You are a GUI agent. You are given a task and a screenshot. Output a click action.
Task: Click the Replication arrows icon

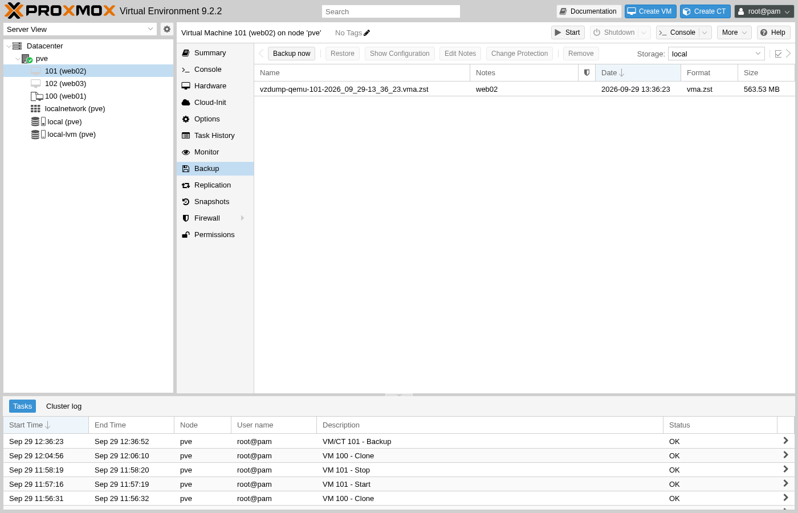186,185
